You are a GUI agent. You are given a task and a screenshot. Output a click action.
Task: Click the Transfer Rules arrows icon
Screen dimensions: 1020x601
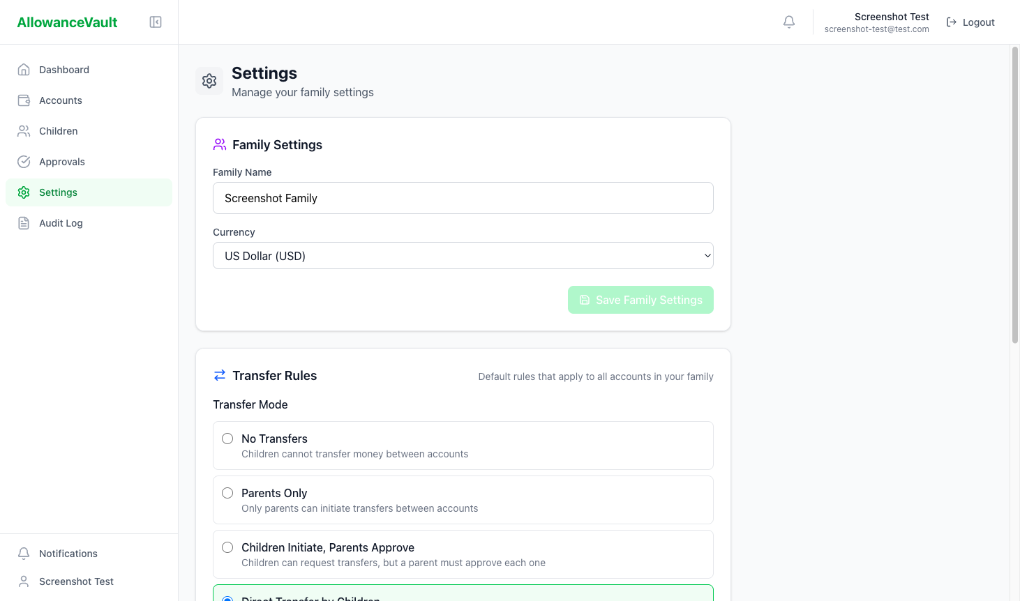(x=219, y=375)
